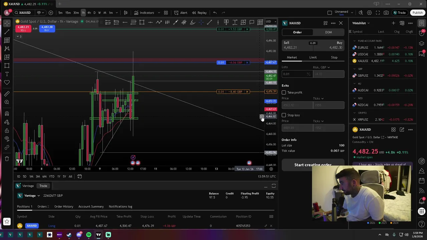
Task: Toggle the layout Unnamed checkbox square
Action: click(330, 13)
